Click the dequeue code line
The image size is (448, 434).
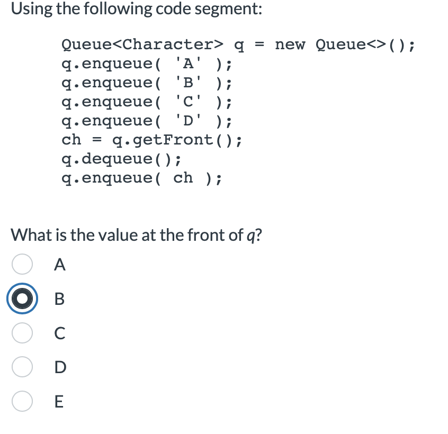point(122,159)
